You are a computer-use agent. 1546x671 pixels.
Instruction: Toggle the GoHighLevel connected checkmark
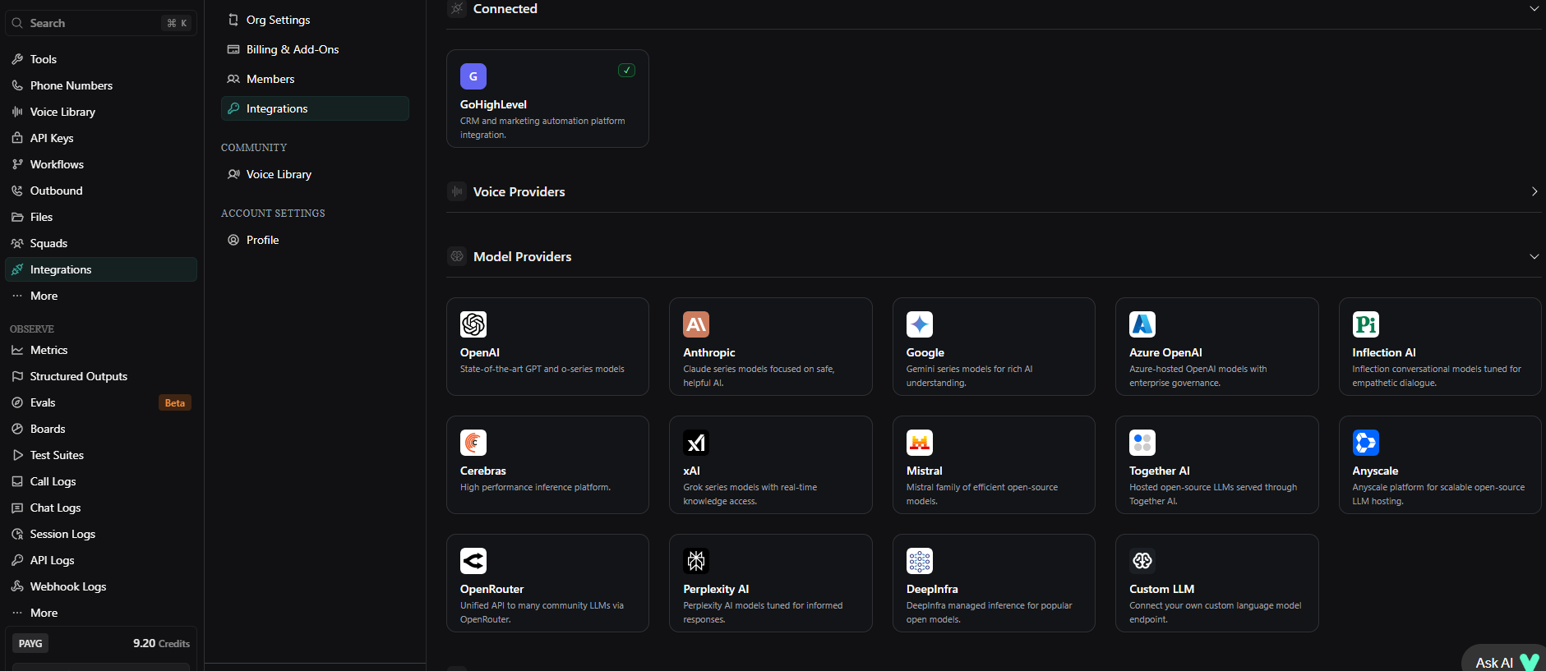[626, 71]
